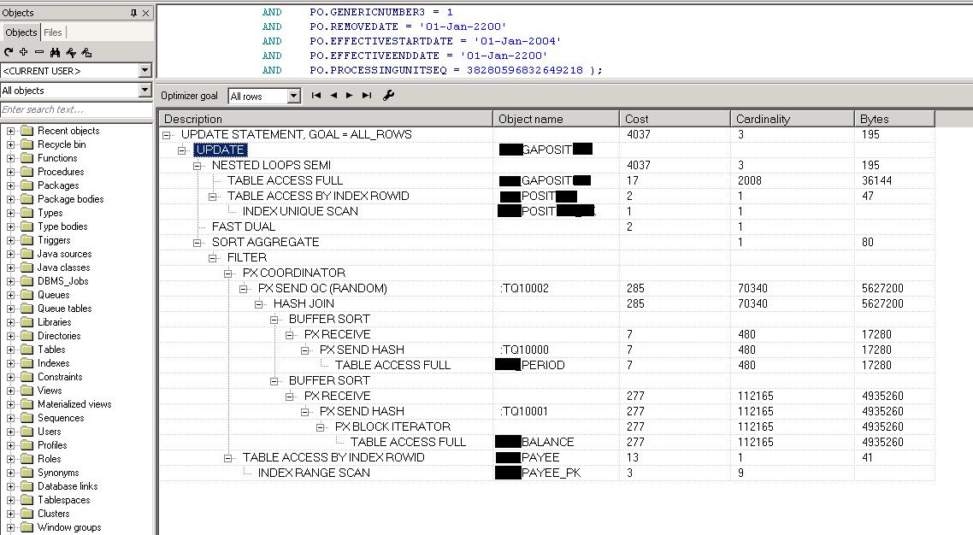Viewport: 973px width, 535px height.
Task: Click the minus icon in Objects toolbar
Action: click(39, 52)
